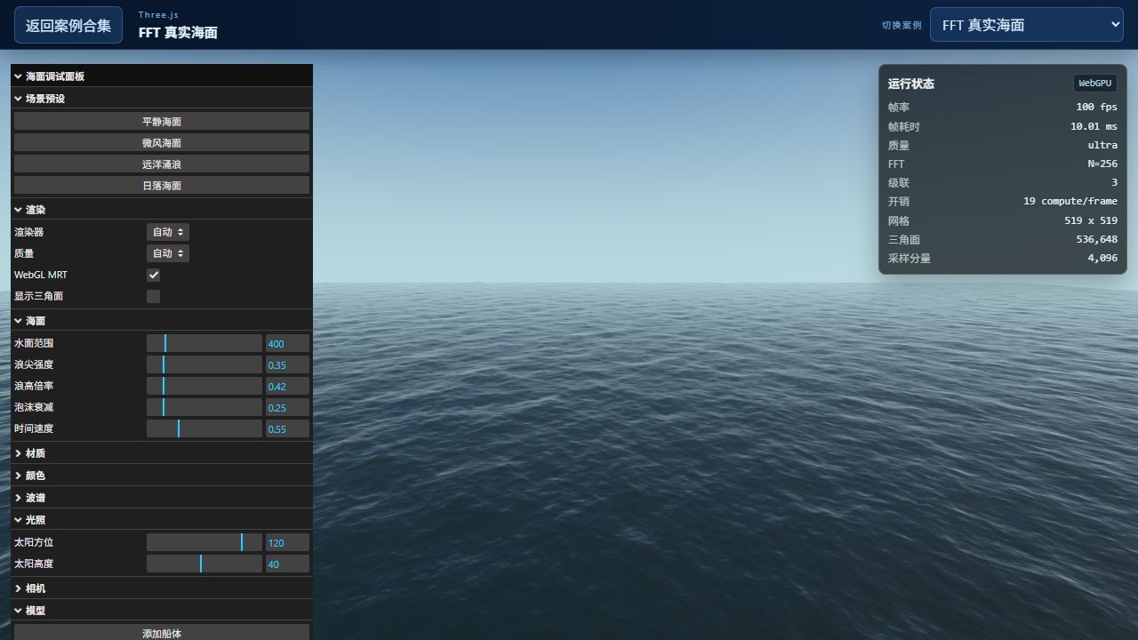The image size is (1138, 640).
Task: Click the 泡沫衰减 value field 0.25
Action: pos(287,407)
